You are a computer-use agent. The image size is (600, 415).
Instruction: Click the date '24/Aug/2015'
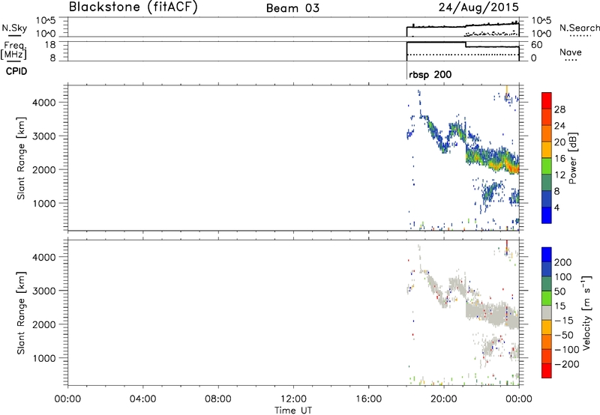(478, 7)
